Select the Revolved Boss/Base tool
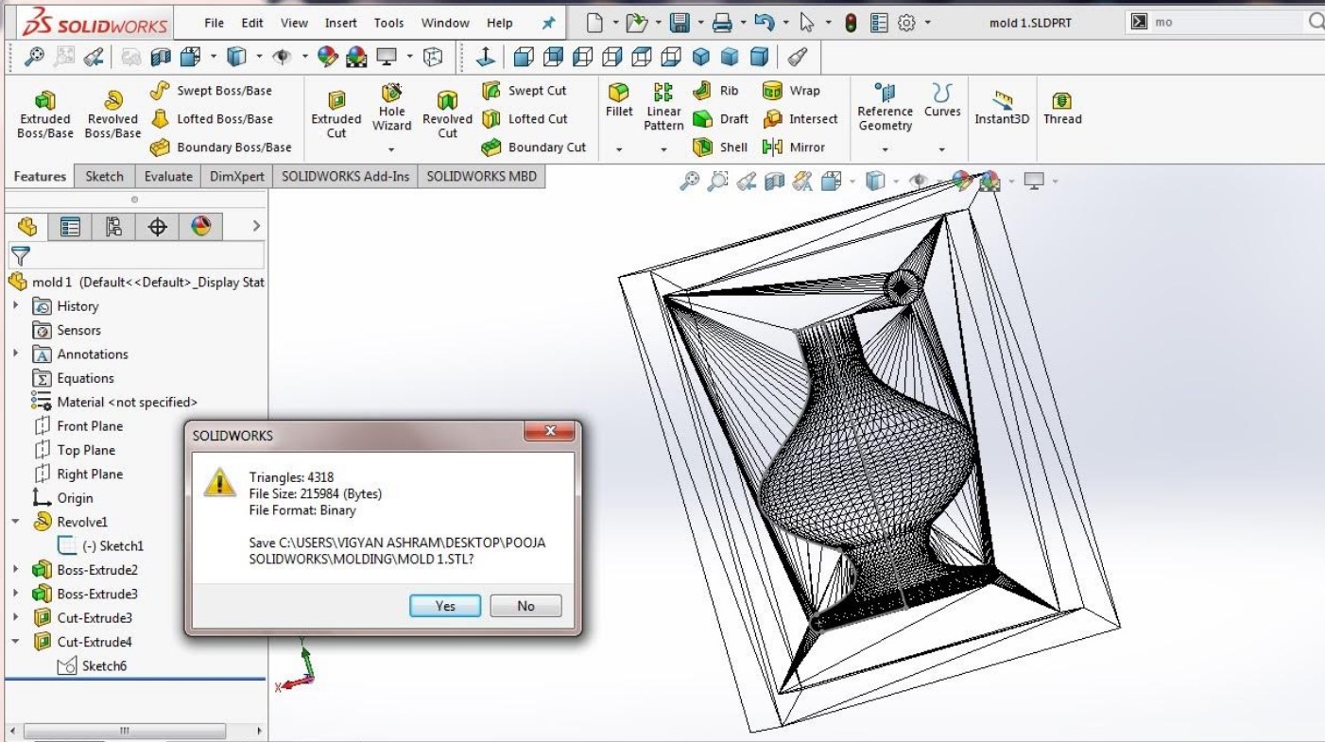The width and height of the screenshot is (1325, 742). (x=112, y=114)
